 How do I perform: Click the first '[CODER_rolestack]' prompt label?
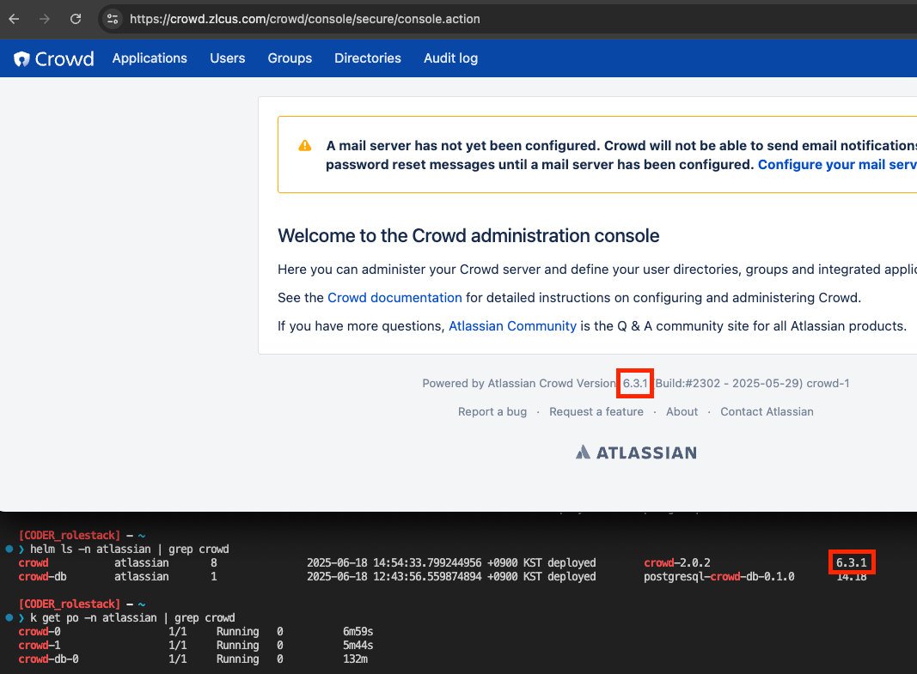pyautogui.click(x=69, y=535)
